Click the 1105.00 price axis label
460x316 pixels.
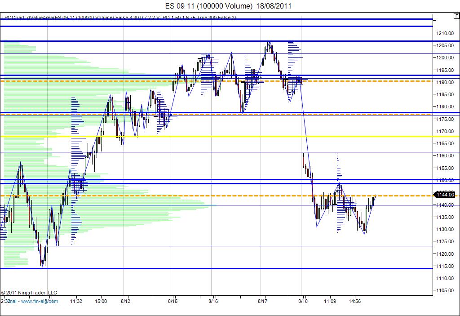[x=445, y=290]
